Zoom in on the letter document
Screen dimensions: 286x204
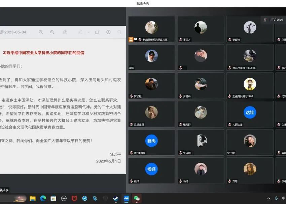[x=52, y=32]
